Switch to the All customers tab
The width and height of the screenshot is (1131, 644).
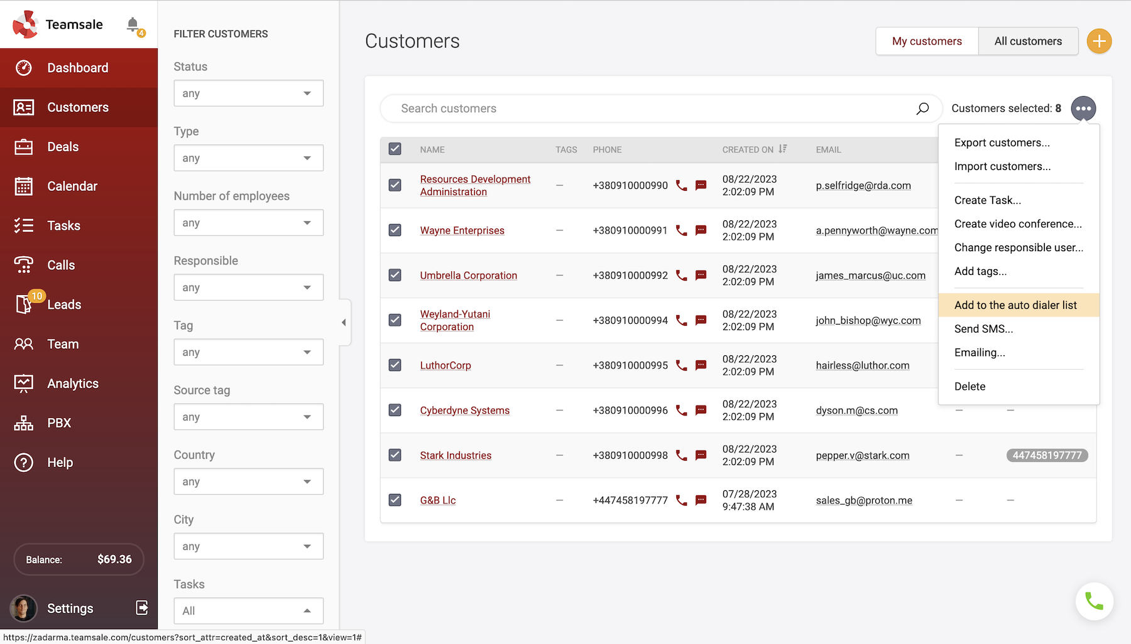point(1028,41)
